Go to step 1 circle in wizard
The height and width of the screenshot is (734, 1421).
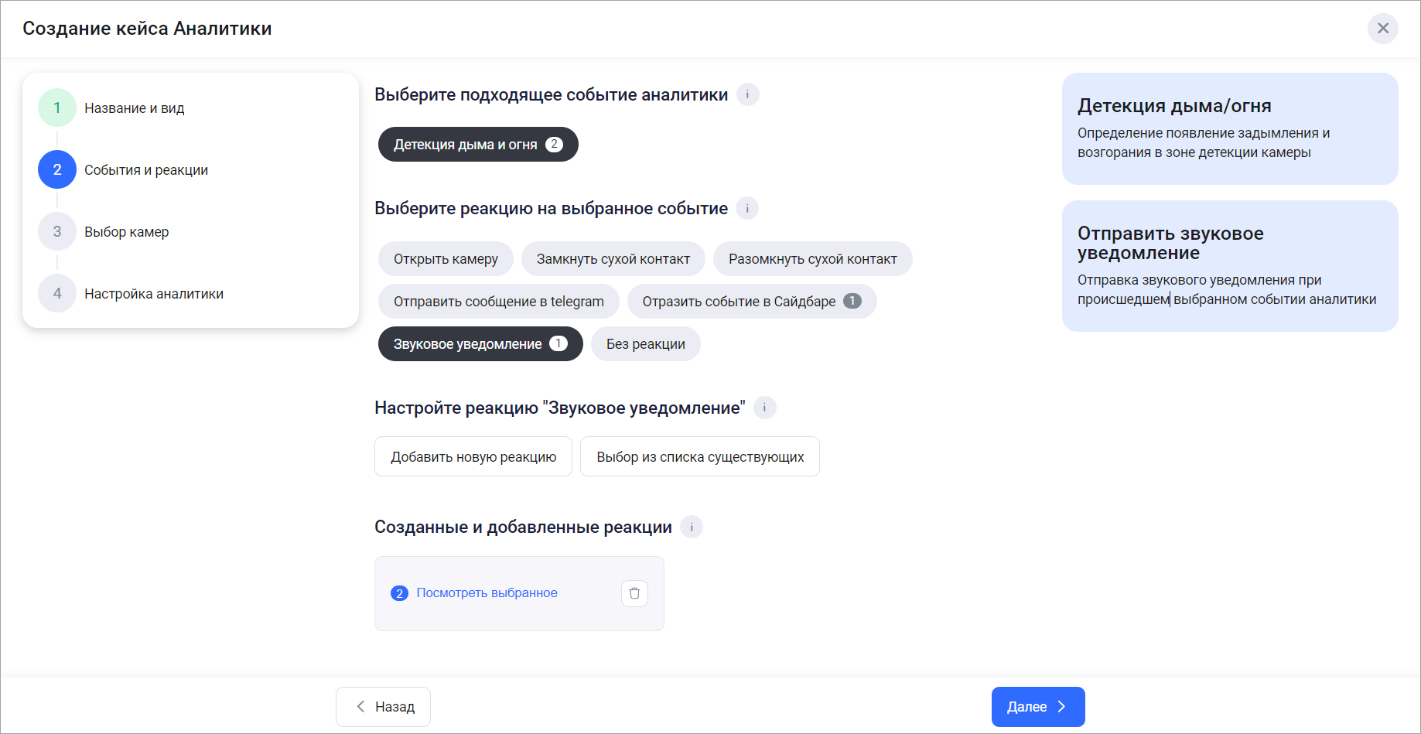tap(57, 108)
